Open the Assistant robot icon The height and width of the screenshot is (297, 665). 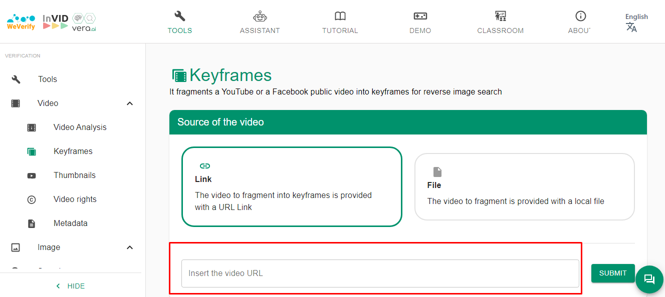tap(260, 16)
